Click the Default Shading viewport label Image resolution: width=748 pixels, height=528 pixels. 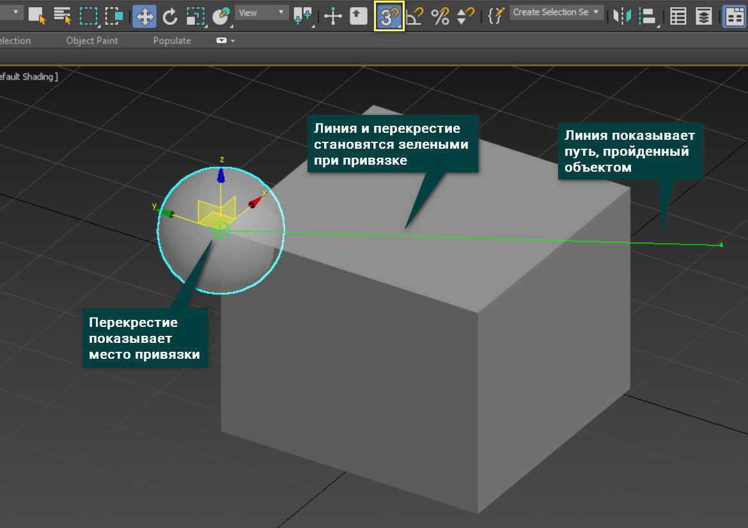pyautogui.click(x=29, y=77)
